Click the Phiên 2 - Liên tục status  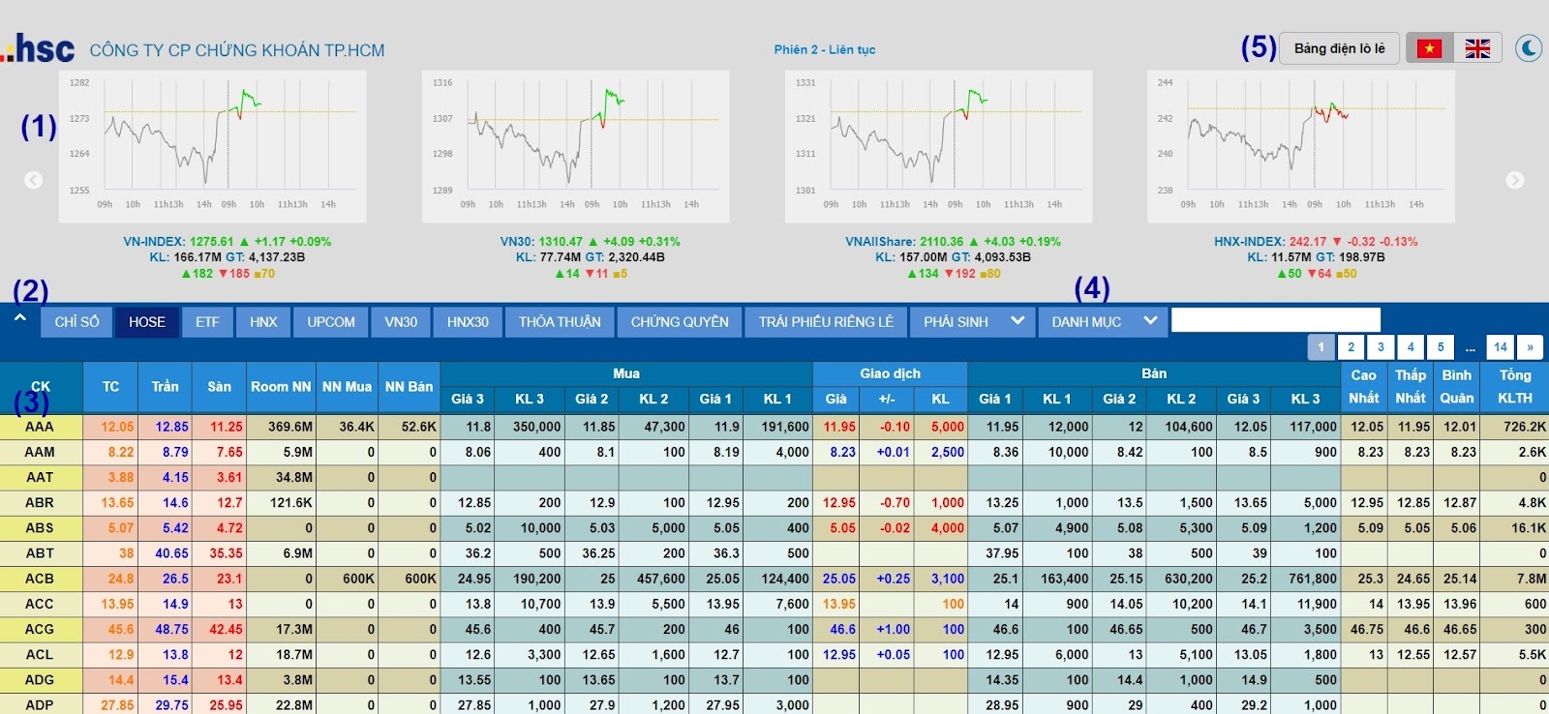click(824, 49)
